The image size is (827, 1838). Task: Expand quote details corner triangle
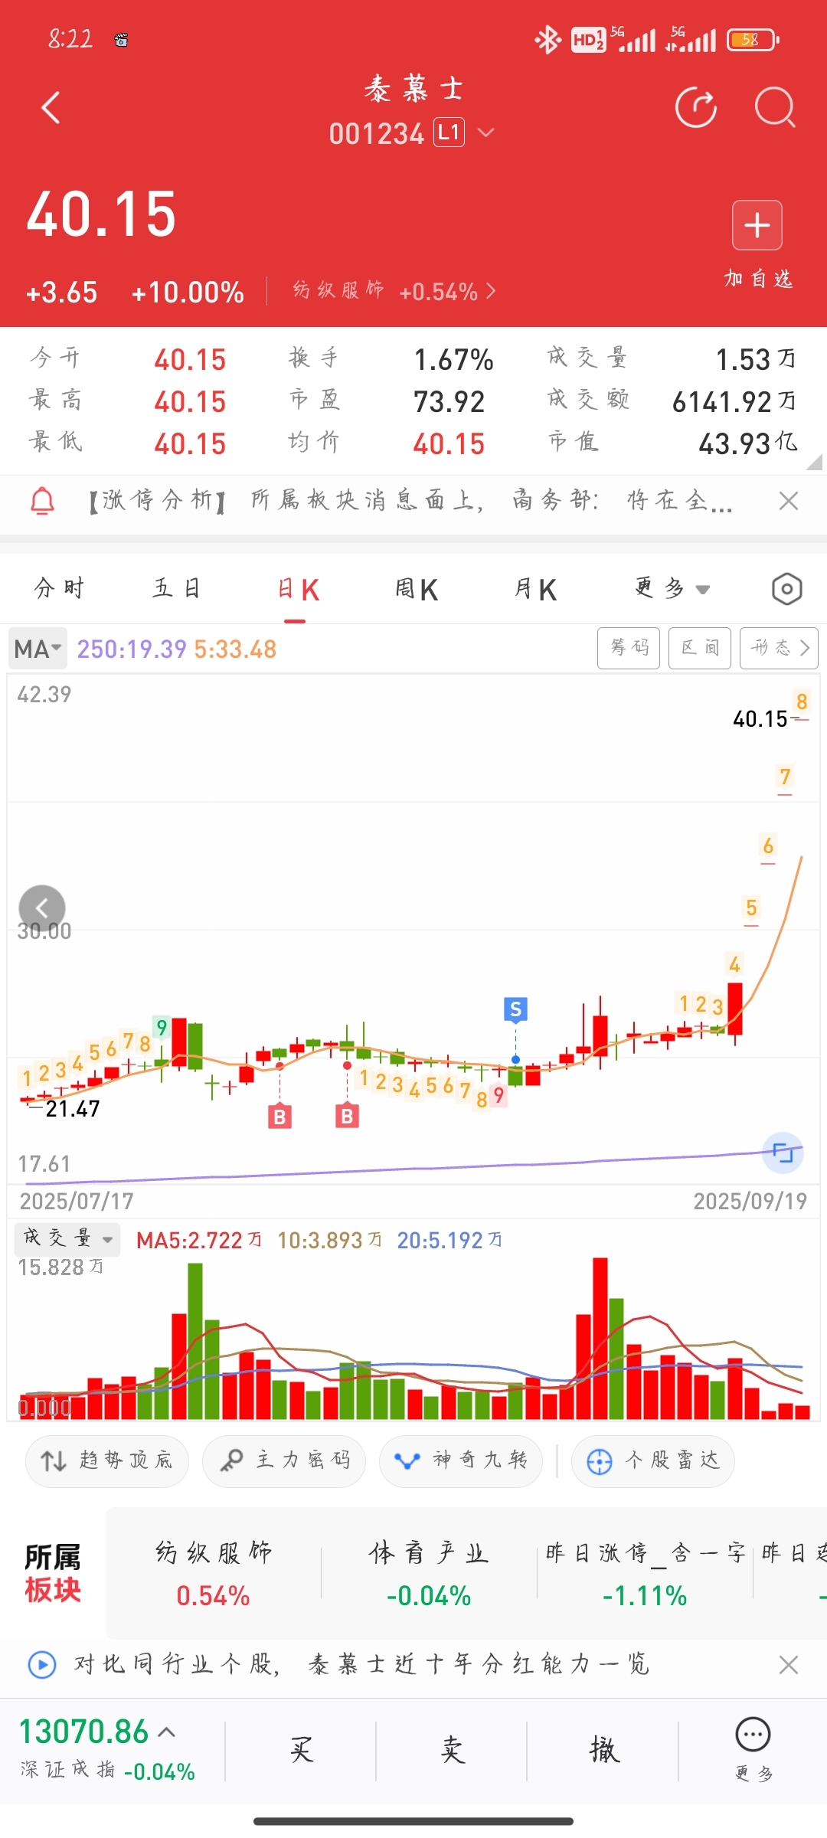tap(815, 461)
